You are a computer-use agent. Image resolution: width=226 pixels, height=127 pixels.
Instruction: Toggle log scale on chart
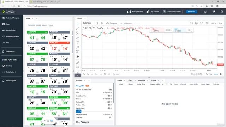coord(211,74)
